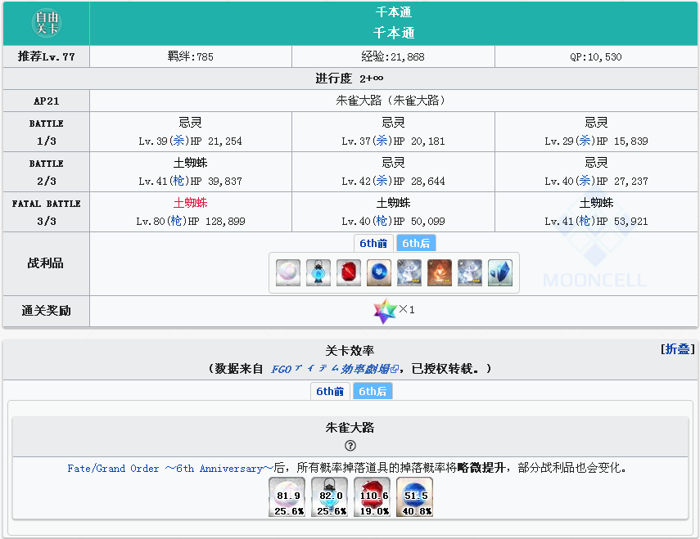This screenshot has width=700, height=539.
Task: Click the 经验:21,868 value cell
Action: pyautogui.click(x=393, y=56)
